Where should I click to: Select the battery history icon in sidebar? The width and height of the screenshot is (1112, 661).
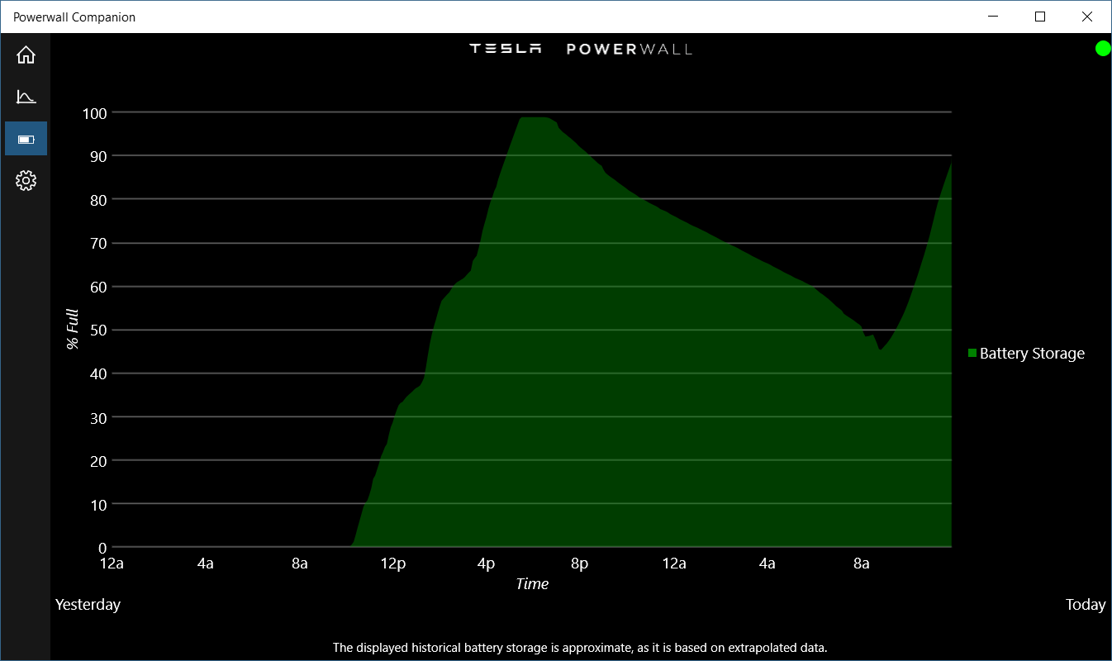coord(26,139)
